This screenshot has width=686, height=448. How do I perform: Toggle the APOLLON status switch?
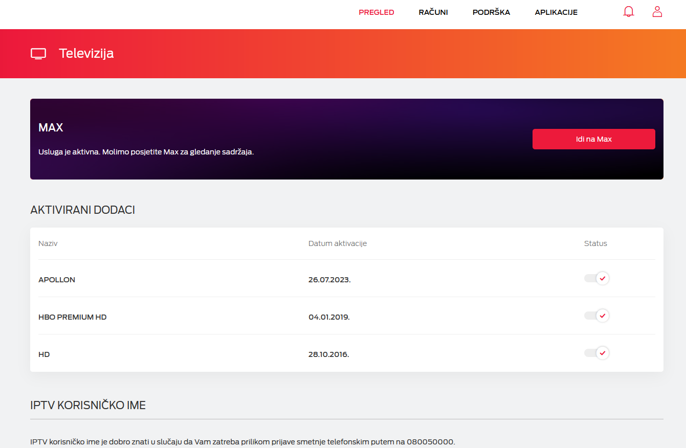[x=596, y=278]
